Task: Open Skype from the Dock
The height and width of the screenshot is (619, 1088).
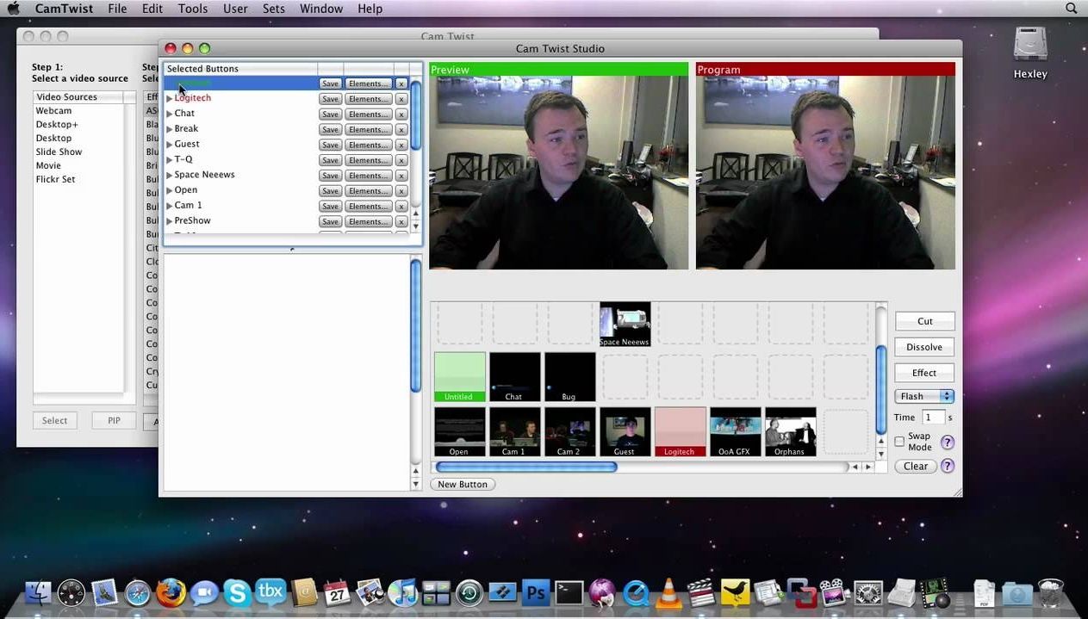Action: coord(237,592)
